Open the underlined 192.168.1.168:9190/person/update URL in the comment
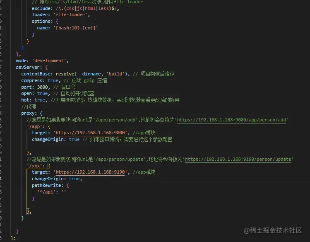The height and width of the screenshot is (242, 310). tap(238, 159)
